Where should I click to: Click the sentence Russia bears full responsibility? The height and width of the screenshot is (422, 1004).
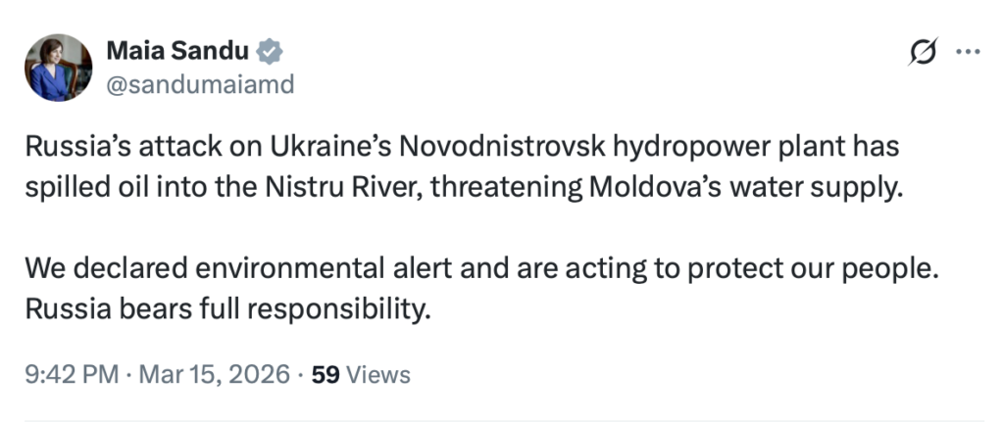[227, 310]
